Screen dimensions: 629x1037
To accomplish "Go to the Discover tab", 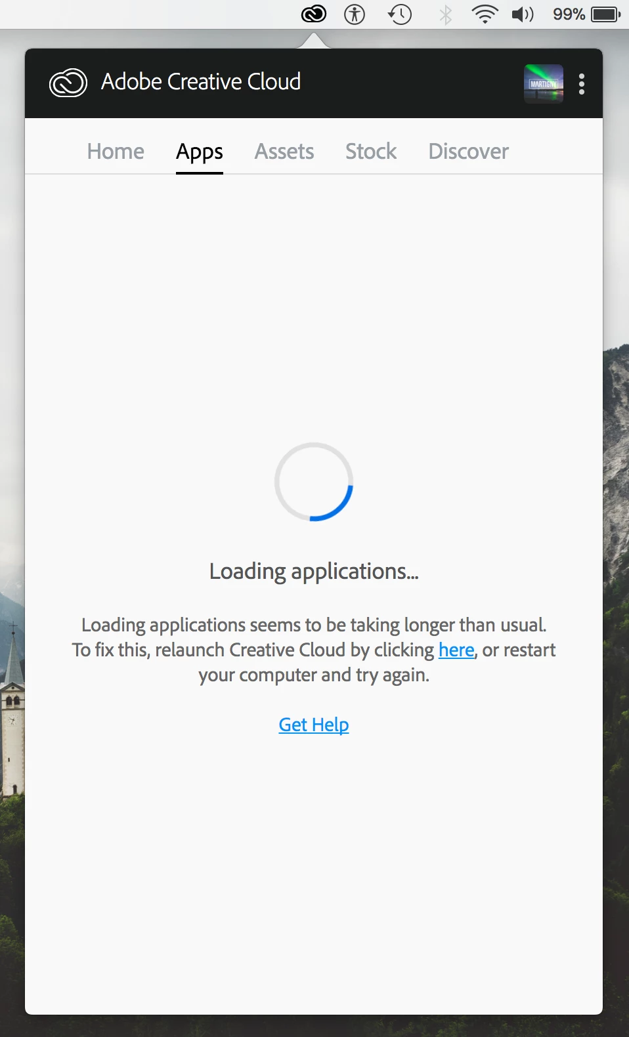I will (x=469, y=151).
